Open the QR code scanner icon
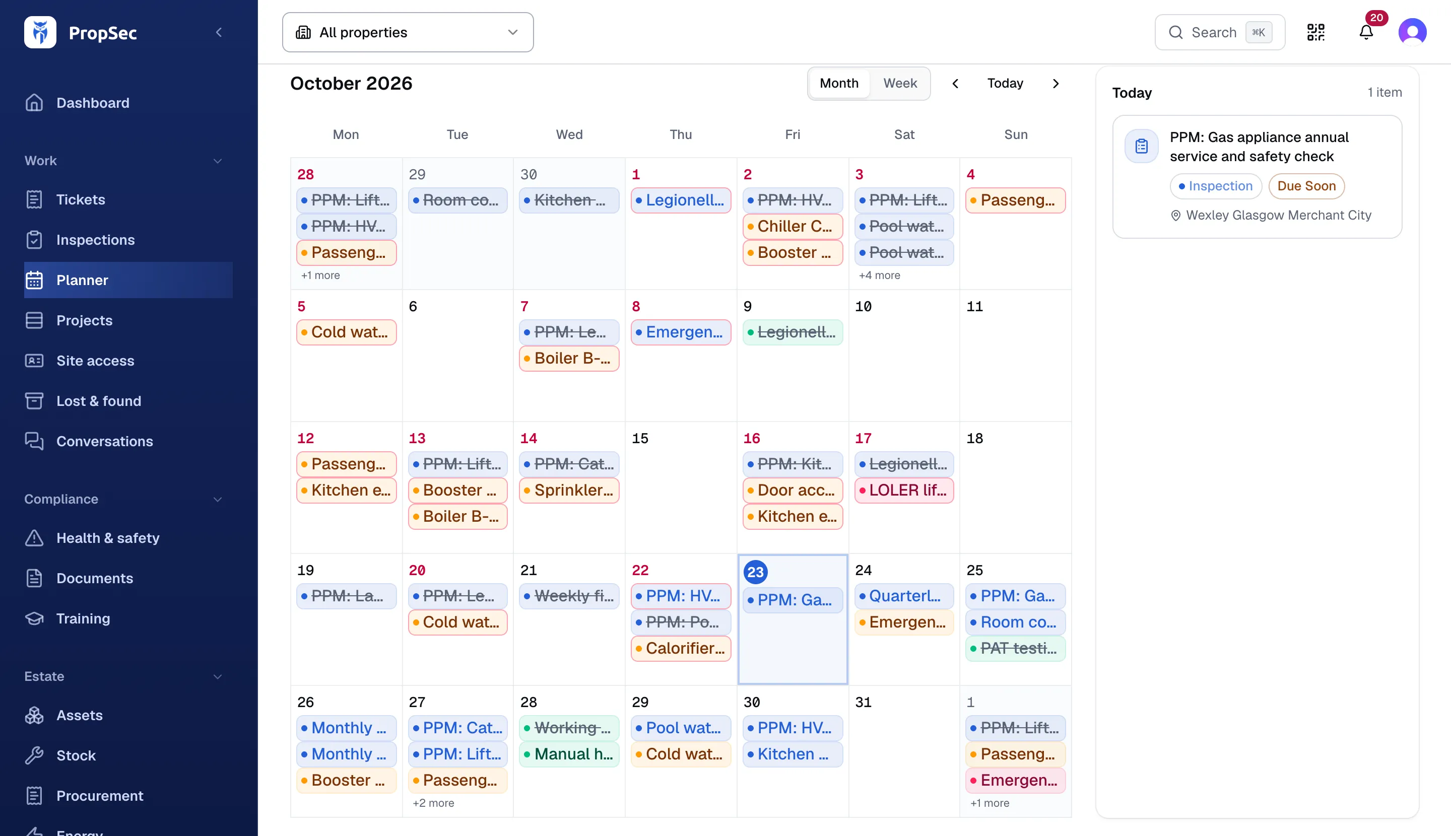The image size is (1451, 836). (x=1315, y=32)
